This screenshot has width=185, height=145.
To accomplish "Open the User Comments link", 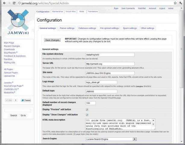I will click(128, 8).
